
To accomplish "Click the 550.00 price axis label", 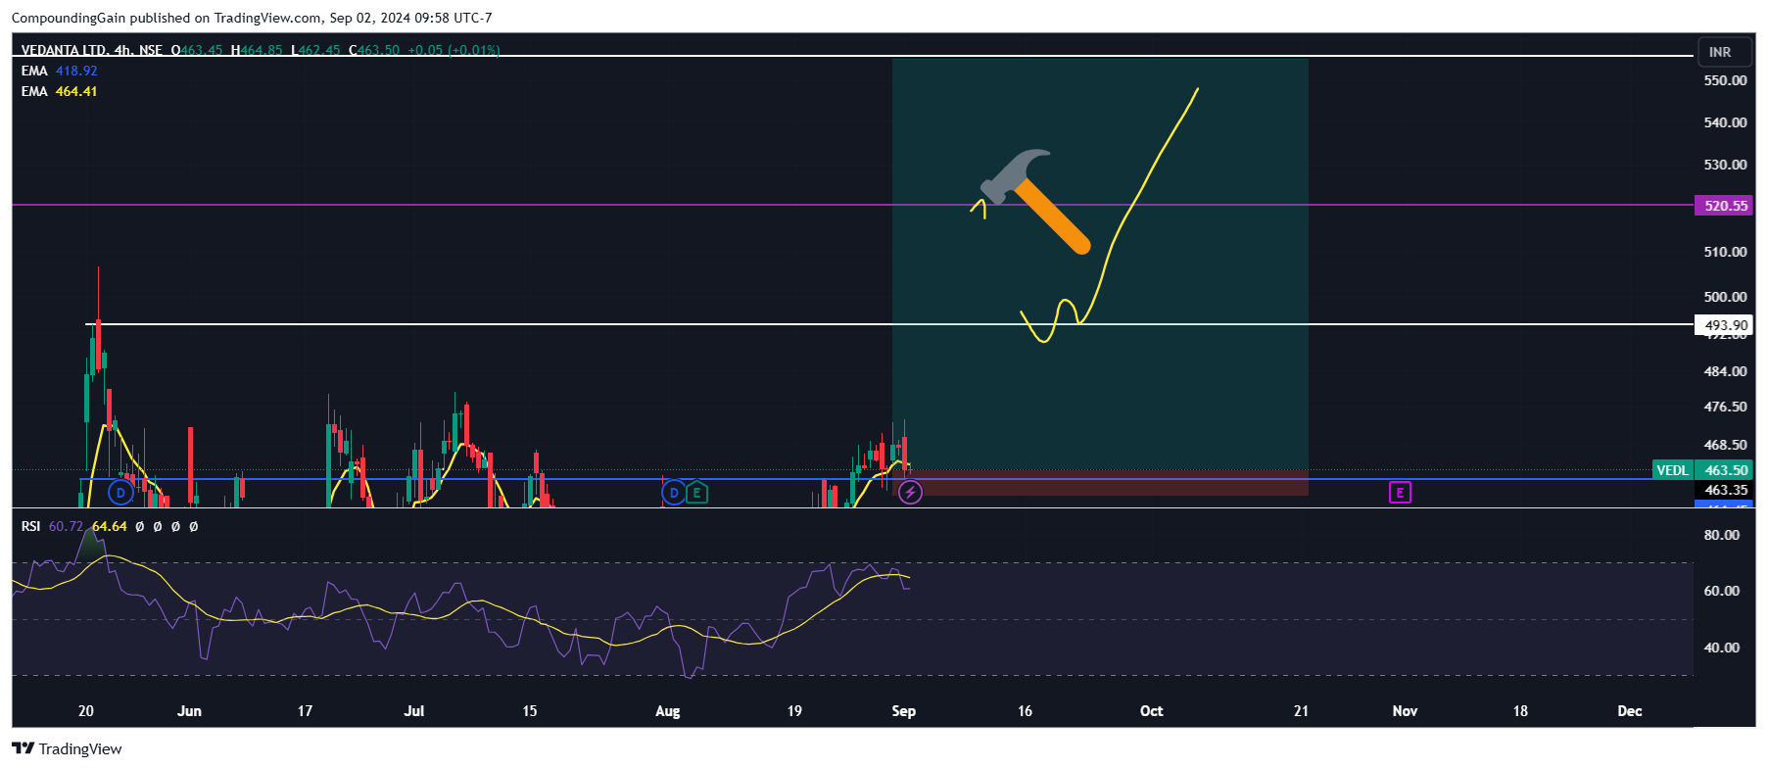I will (x=1725, y=80).
